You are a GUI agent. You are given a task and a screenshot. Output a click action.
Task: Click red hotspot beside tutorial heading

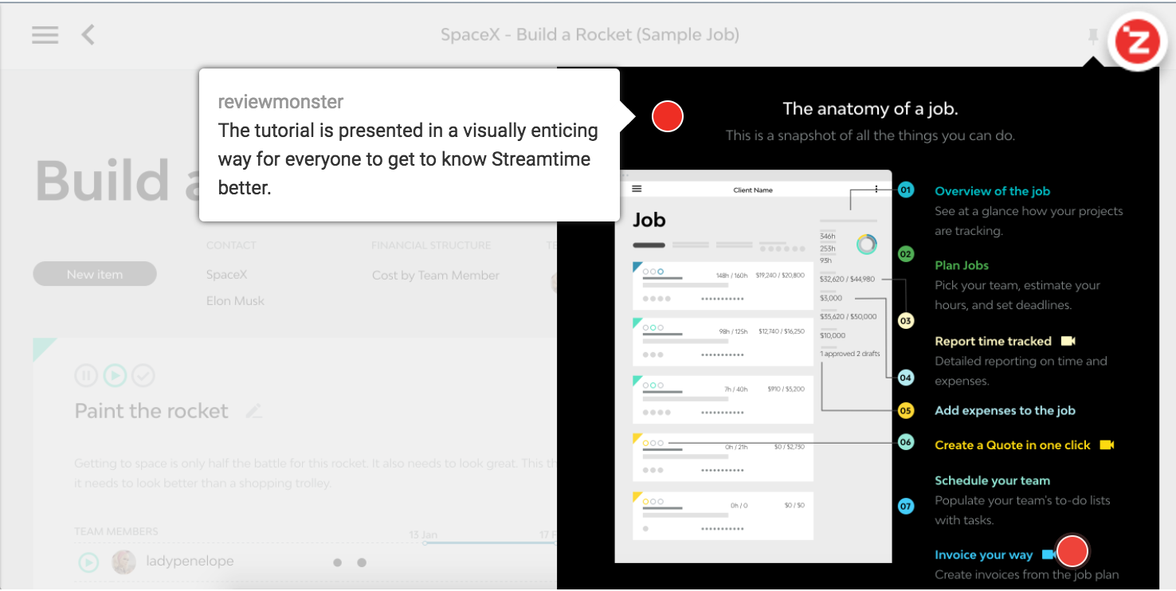tap(668, 116)
